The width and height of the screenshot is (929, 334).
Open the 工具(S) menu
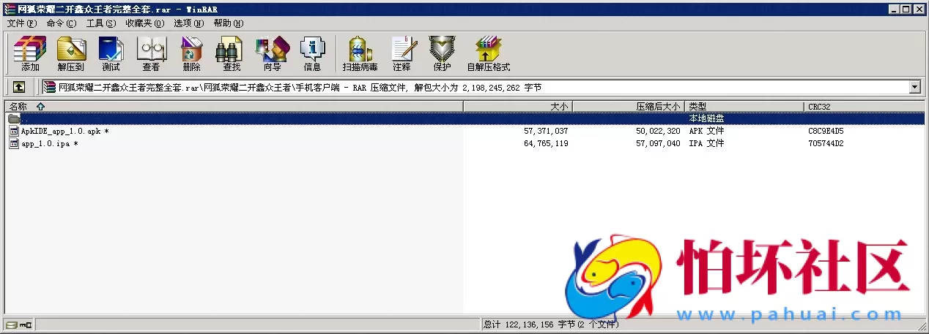click(x=100, y=23)
